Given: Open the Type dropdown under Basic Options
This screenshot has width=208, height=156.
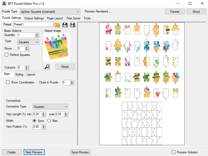Looking at the screenshot, I should click(x=28, y=42).
